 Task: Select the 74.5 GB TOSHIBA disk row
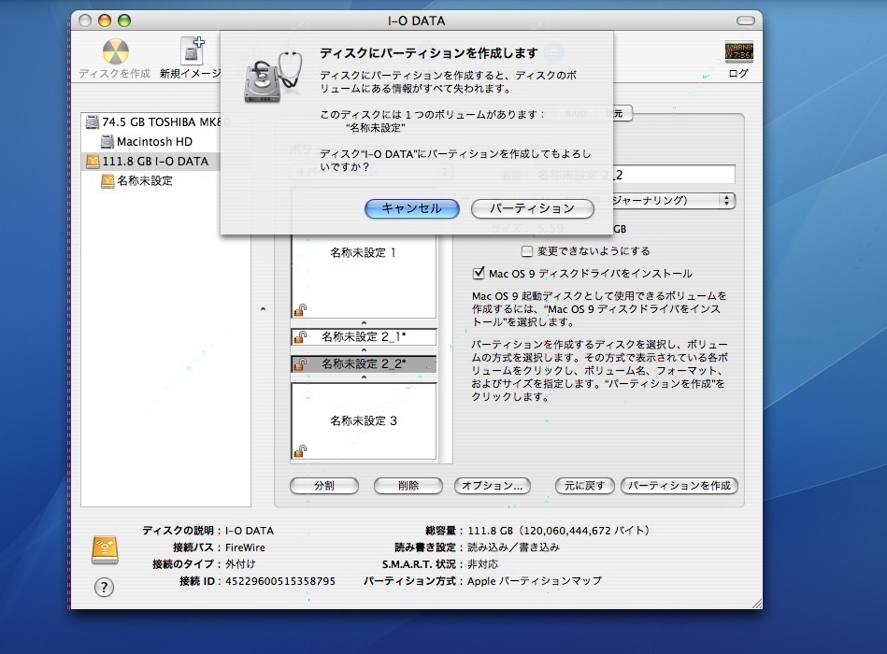pos(165,122)
